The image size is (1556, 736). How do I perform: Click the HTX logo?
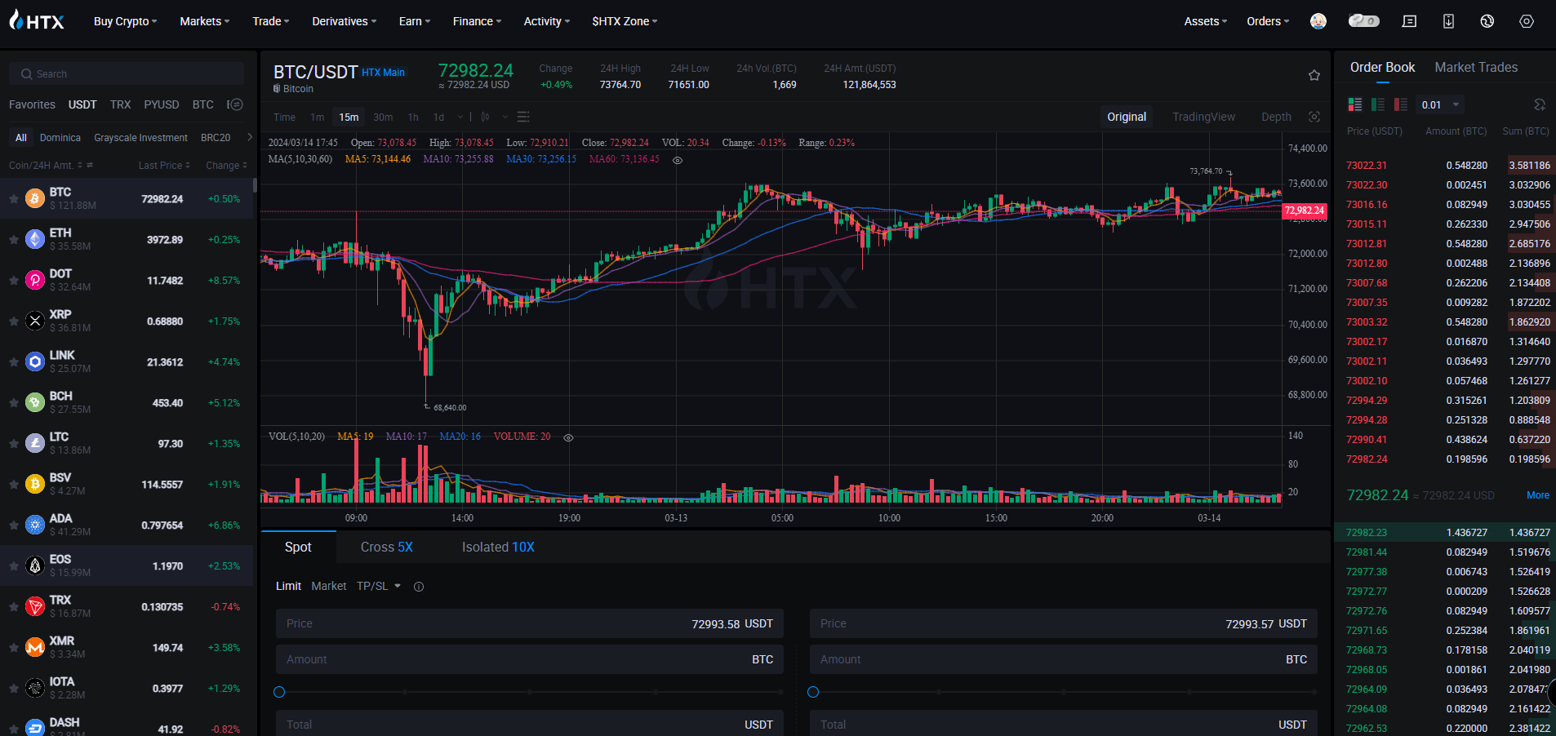click(37, 20)
